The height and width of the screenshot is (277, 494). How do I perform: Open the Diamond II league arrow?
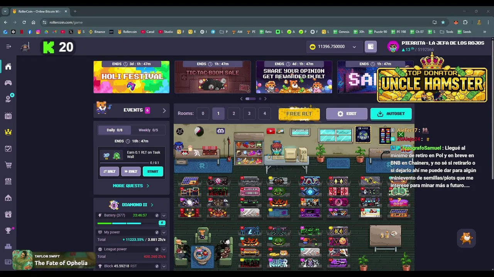point(152,205)
